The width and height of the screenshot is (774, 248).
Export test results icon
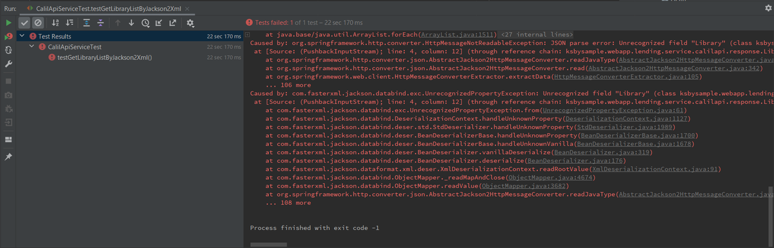coord(172,22)
